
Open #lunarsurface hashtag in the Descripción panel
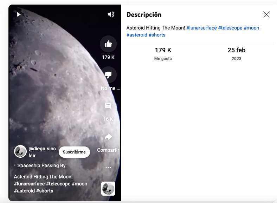(201, 28)
